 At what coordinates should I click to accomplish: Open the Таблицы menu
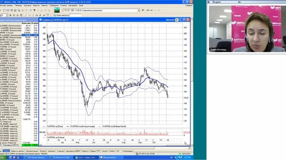click(x=18, y=5)
